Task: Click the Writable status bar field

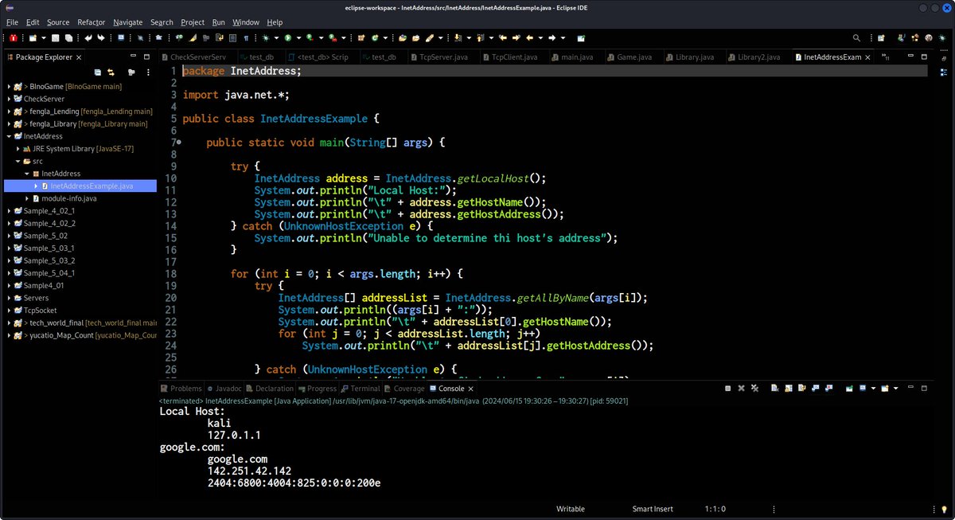Action: [570, 509]
